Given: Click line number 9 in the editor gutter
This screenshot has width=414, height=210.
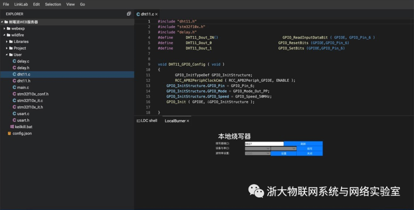Looking at the screenshot, I should pyautogui.click(x=149, y=64).
